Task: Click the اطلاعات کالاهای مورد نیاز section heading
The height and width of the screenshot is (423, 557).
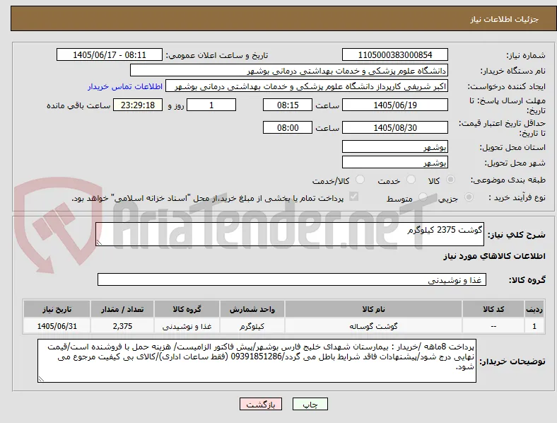Action: (x=494, y=256)
